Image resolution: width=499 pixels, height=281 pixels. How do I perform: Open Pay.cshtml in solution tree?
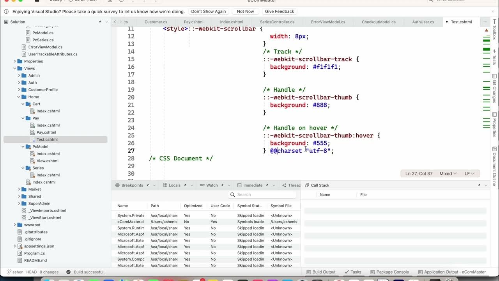(x=46, y=132)
